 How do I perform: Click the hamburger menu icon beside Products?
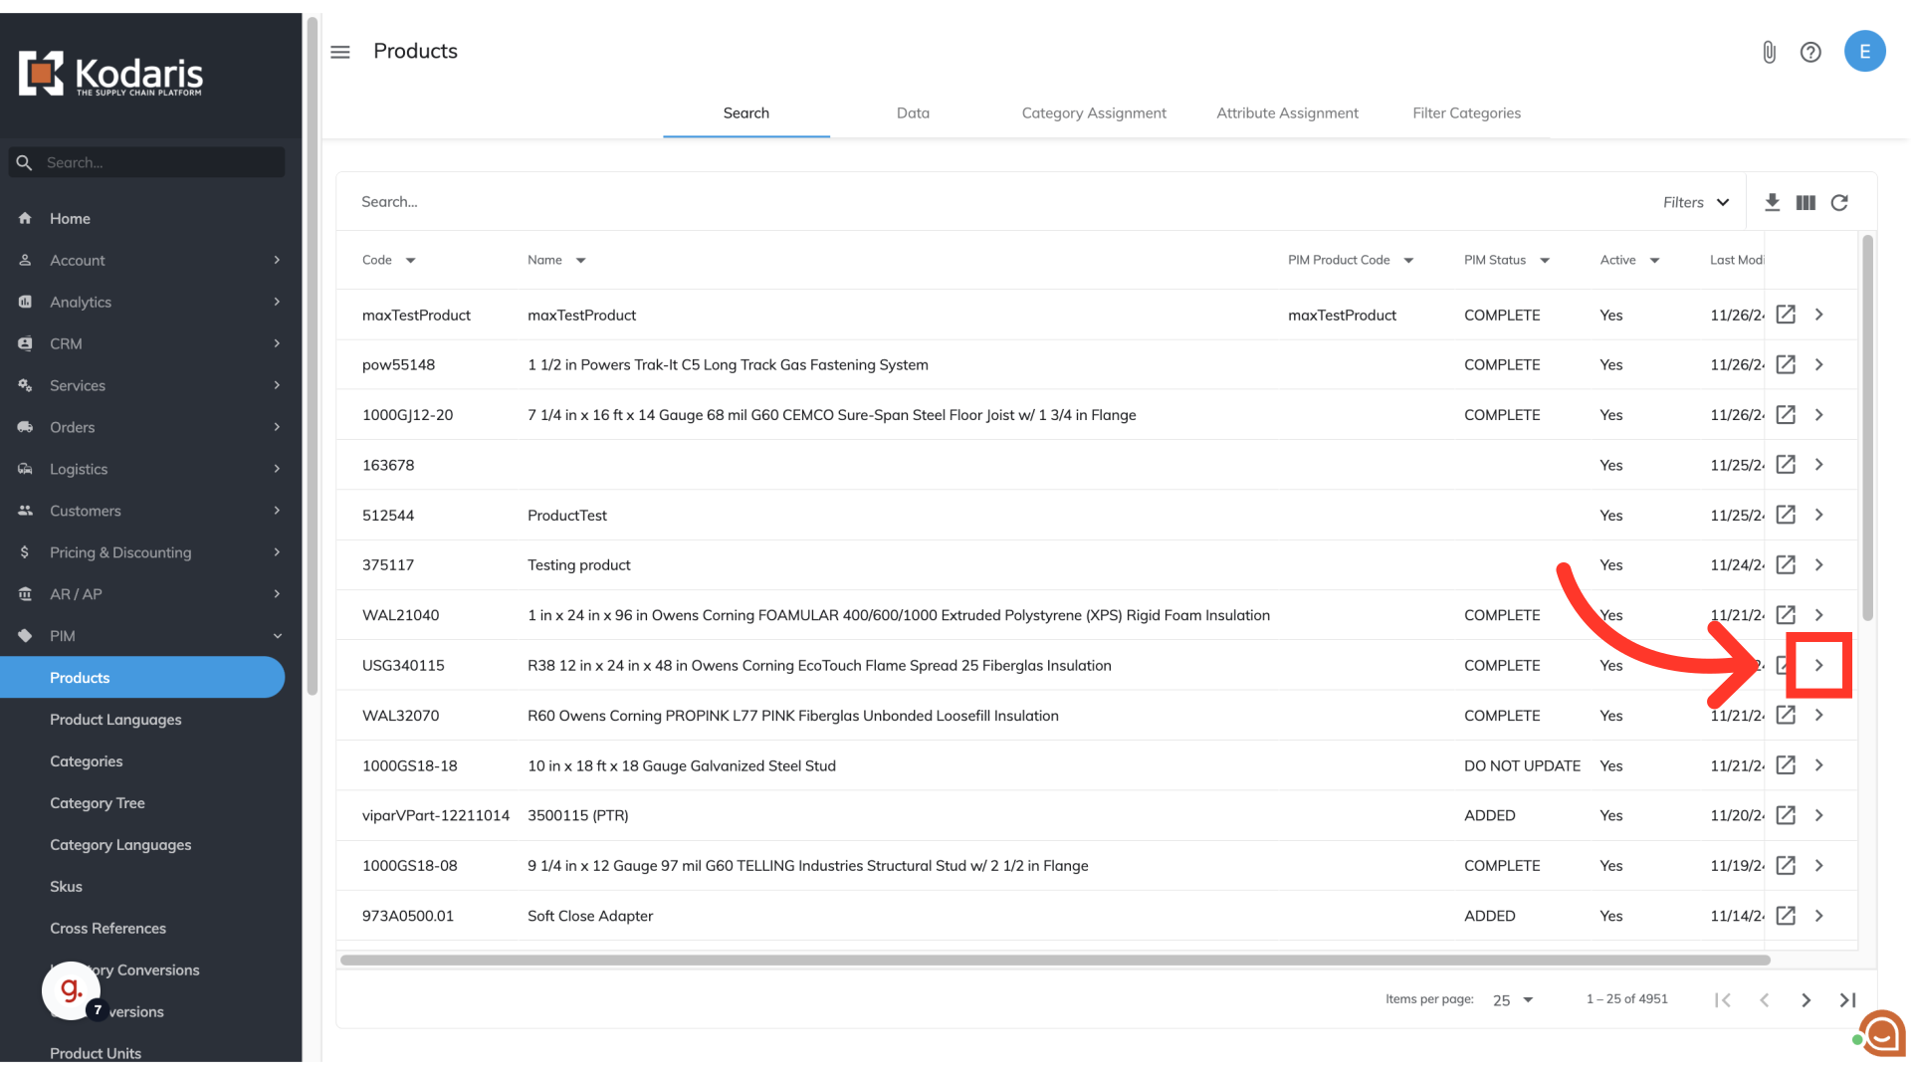tap(340, 52)
